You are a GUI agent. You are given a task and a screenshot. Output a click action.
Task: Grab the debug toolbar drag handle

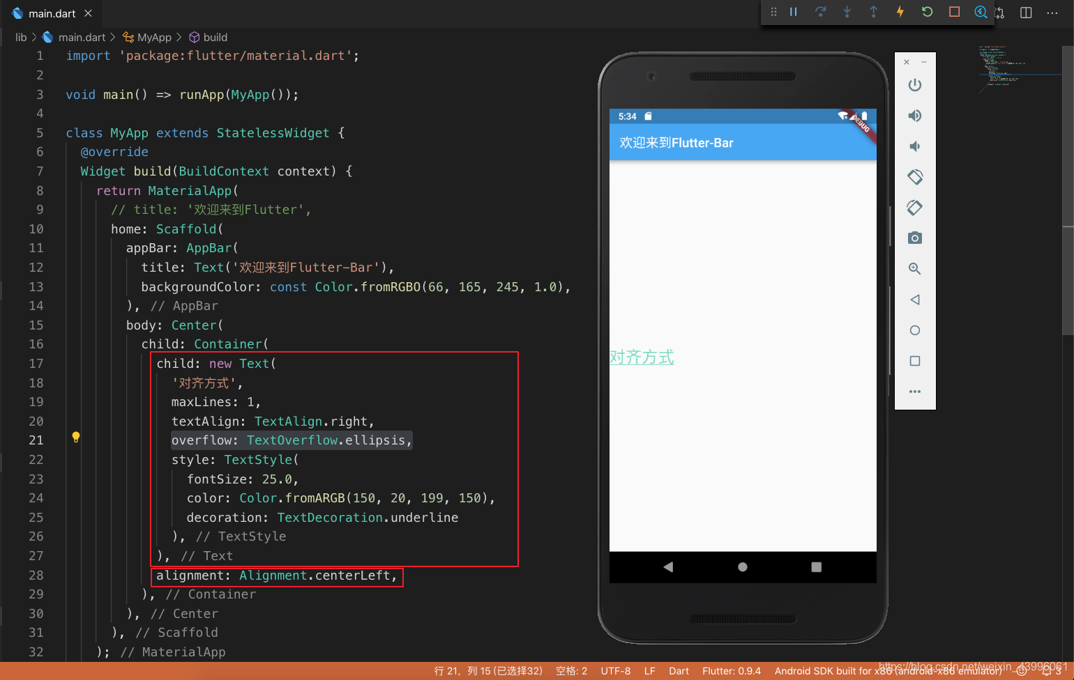click(773, 12)
